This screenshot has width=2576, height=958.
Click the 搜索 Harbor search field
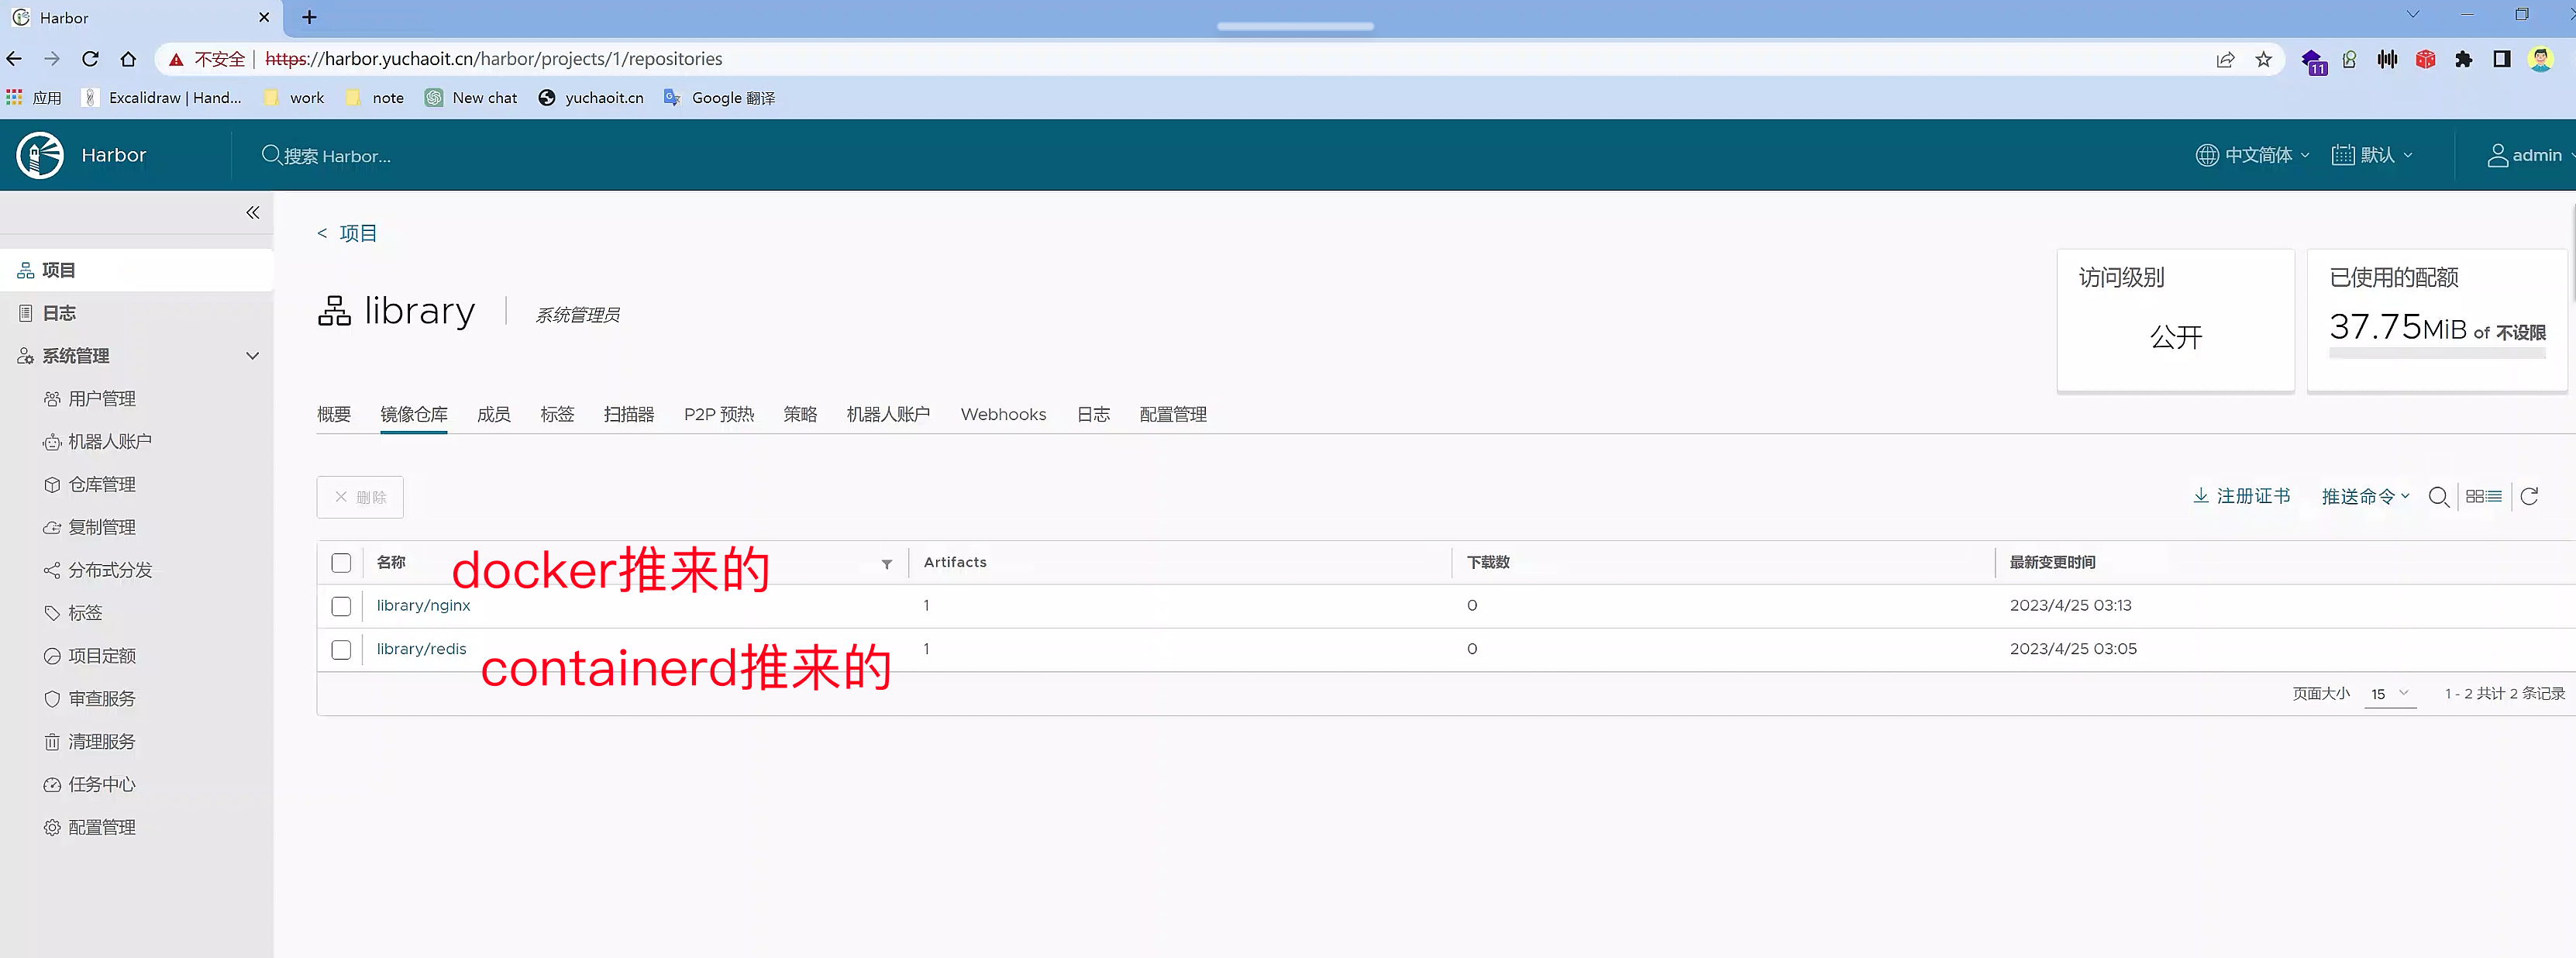tap(337, 156)
